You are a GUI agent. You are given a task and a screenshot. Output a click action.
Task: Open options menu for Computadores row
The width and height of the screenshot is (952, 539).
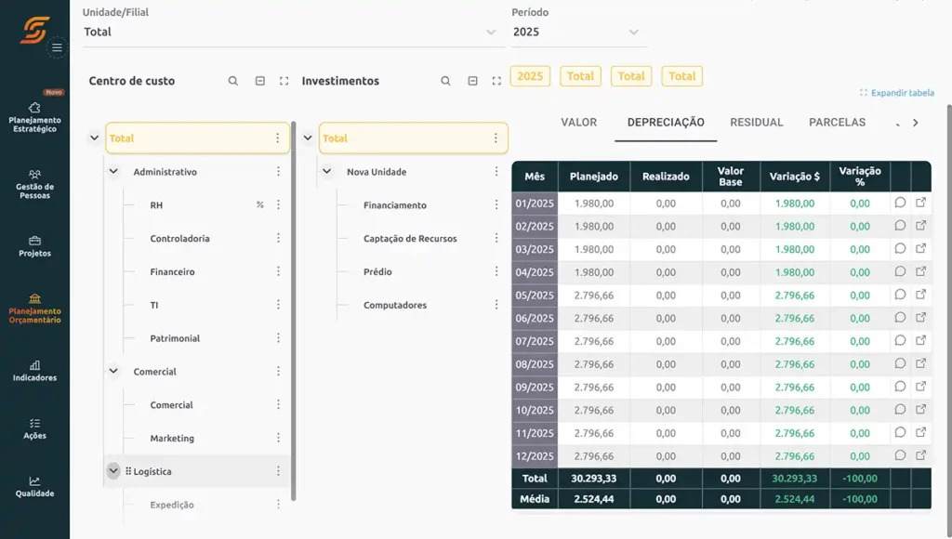pos(496,305)
